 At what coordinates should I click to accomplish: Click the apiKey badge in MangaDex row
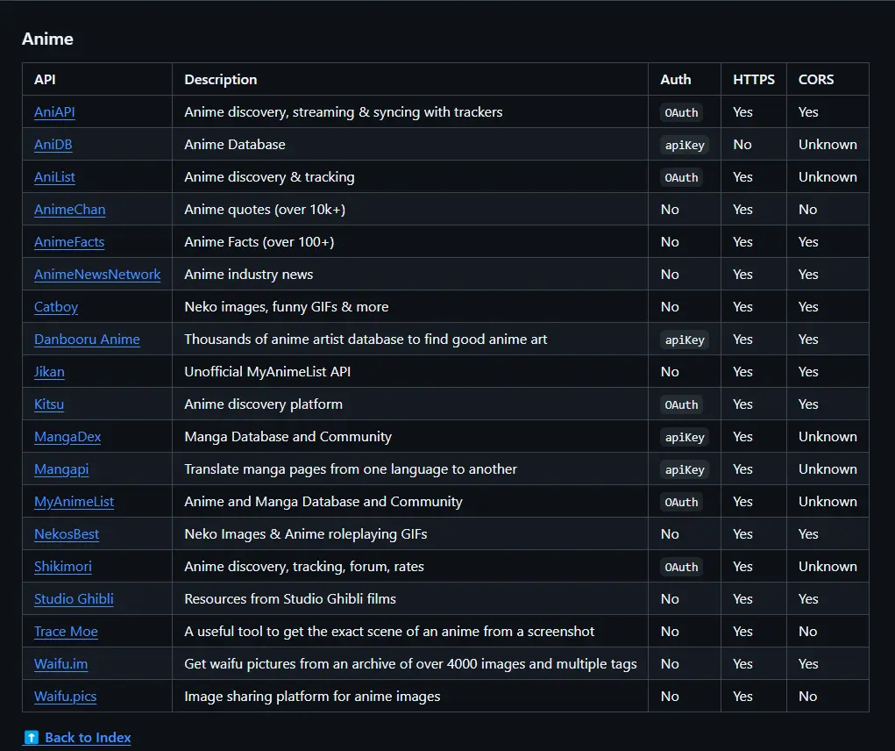coord(685,438)
